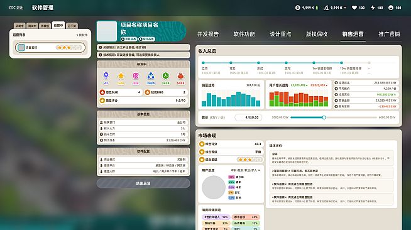
Task: Switch to the 研发中 tab
Action: point(19,26)
